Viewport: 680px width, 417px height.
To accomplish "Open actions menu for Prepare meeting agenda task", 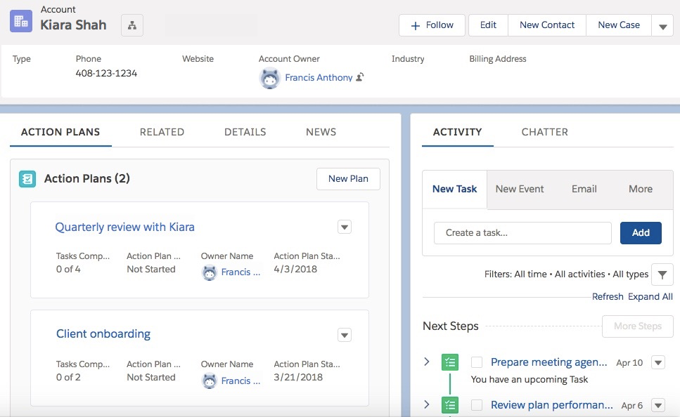I will point(658,362).
